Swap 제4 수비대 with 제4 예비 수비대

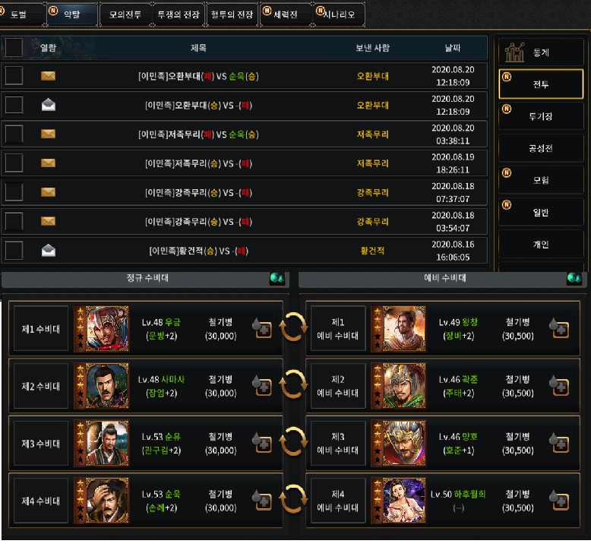pyautogui.click(x=293, y=499)
